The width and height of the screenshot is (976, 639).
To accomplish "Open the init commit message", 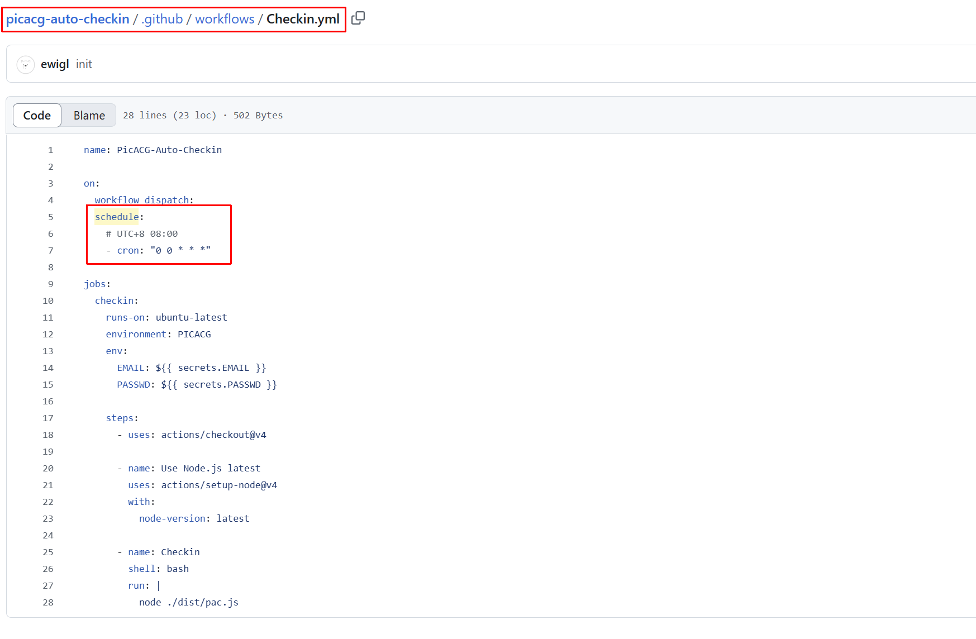I will [x=84, y=64].
